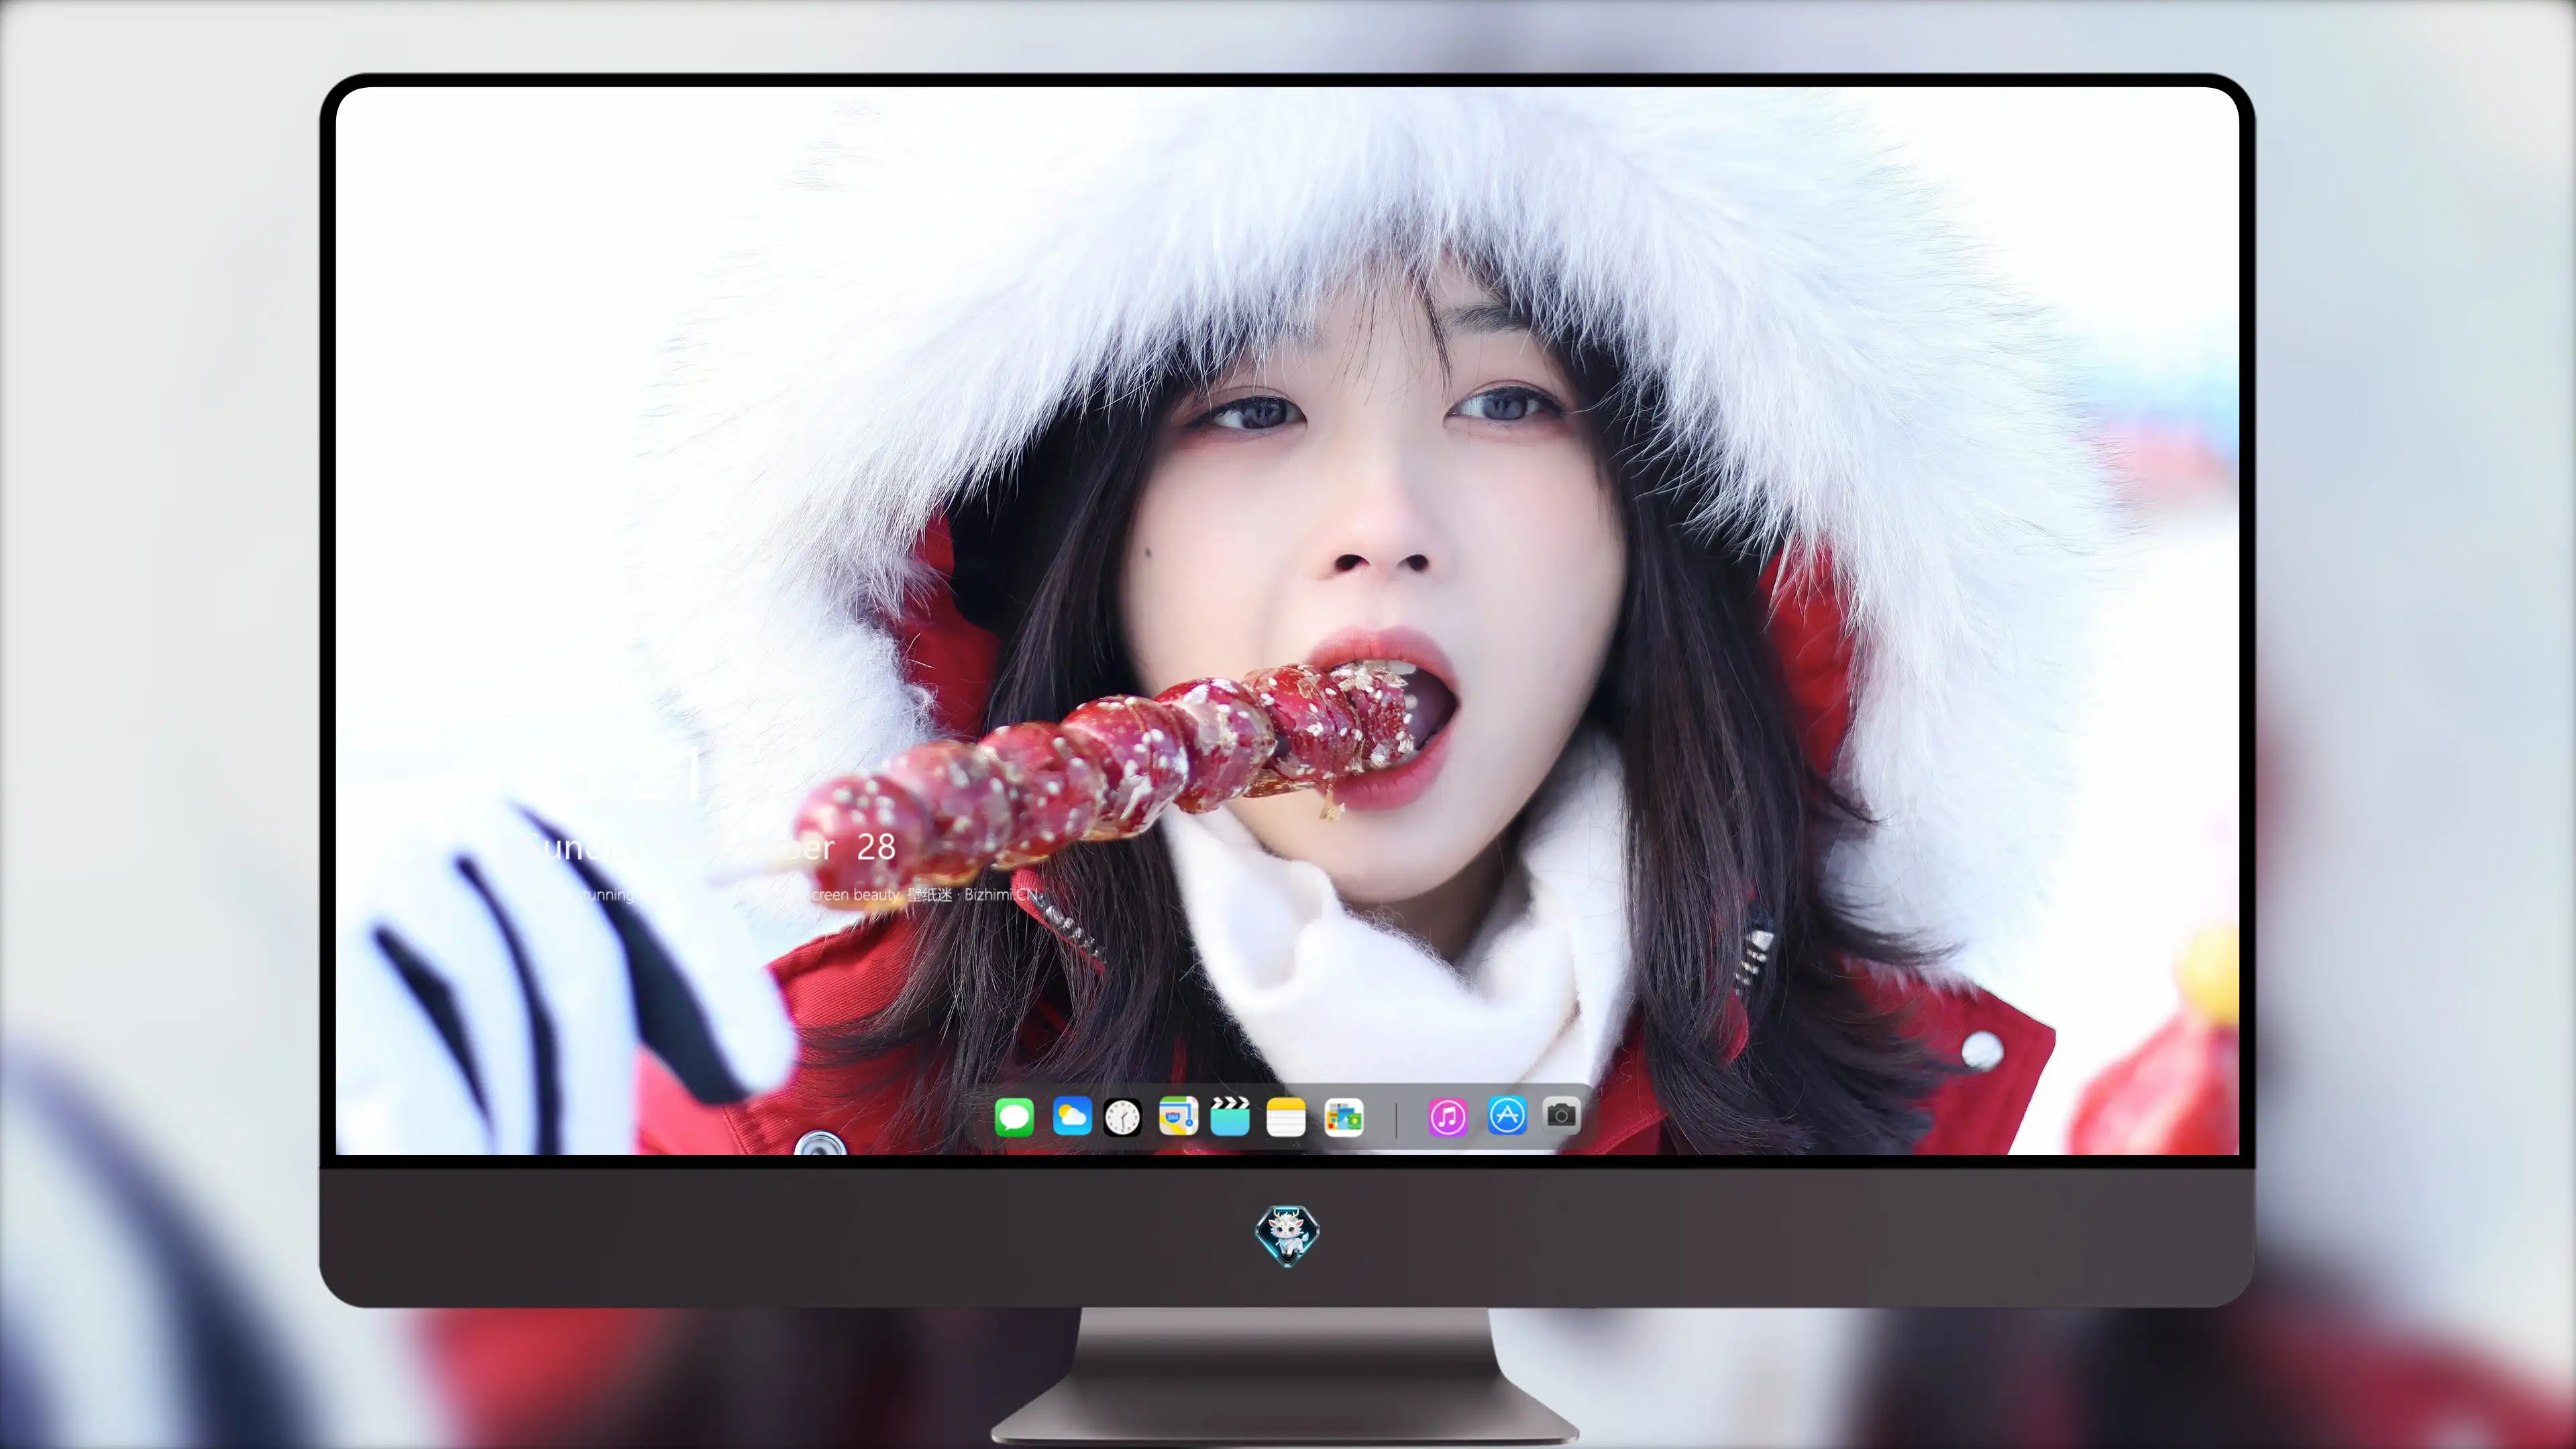Launch the pink iTunes music app
This screenshot has width=2576, height=1449.
(x=1448, y=1117)
